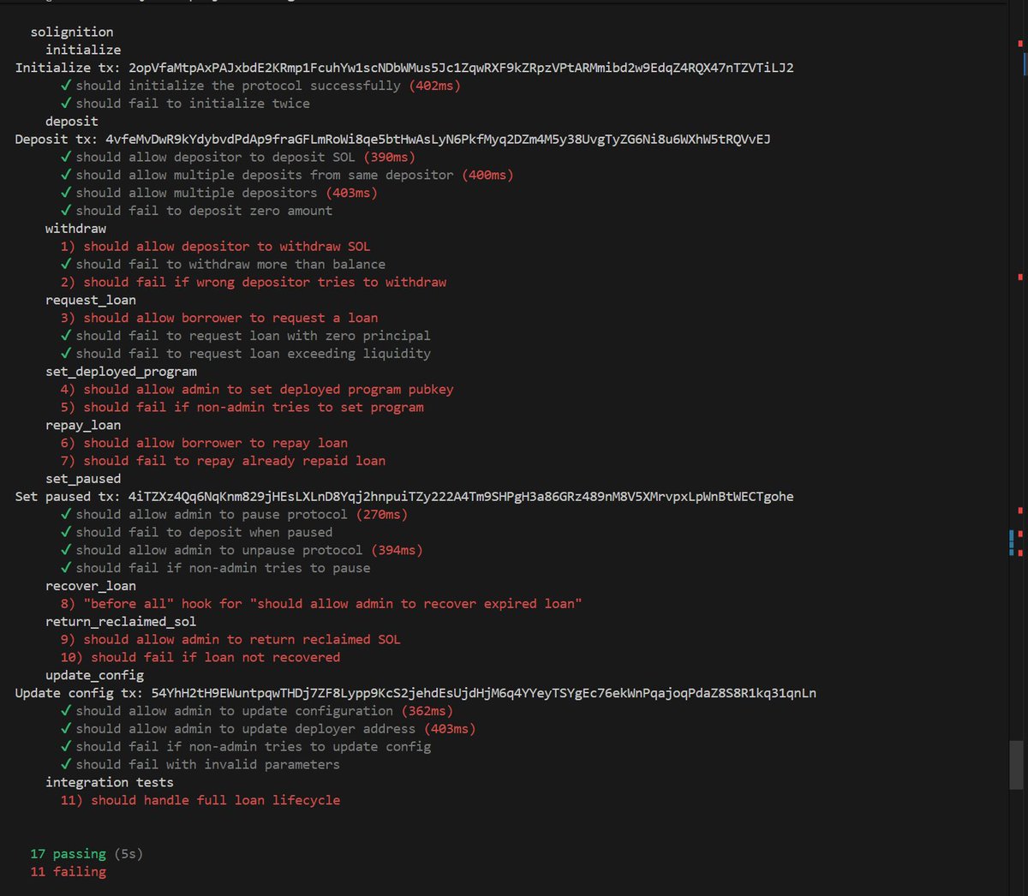
Task: Click the 'recover_loan' section heading
Action: pyautogui.click(x=91, y=586)
